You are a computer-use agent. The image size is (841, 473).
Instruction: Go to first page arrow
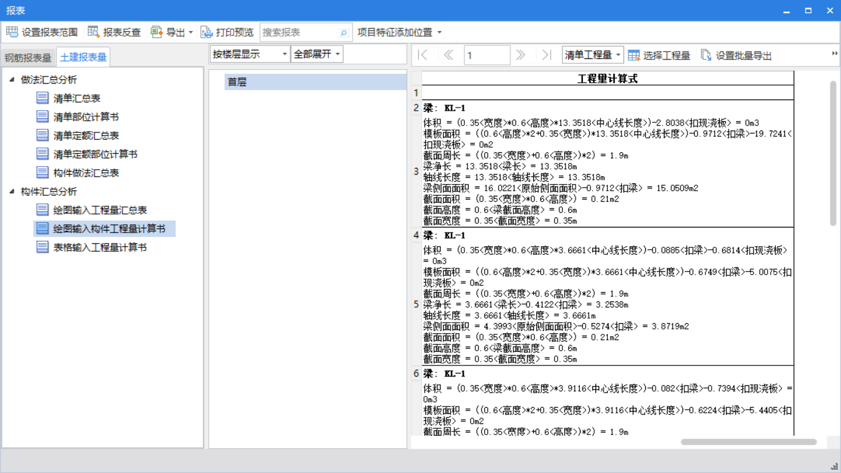click(x=423, y=55)
